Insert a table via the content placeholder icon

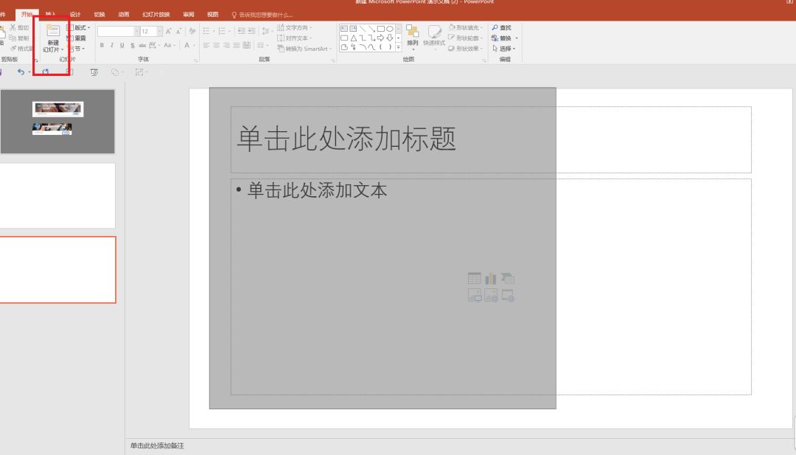pos(475,278)
